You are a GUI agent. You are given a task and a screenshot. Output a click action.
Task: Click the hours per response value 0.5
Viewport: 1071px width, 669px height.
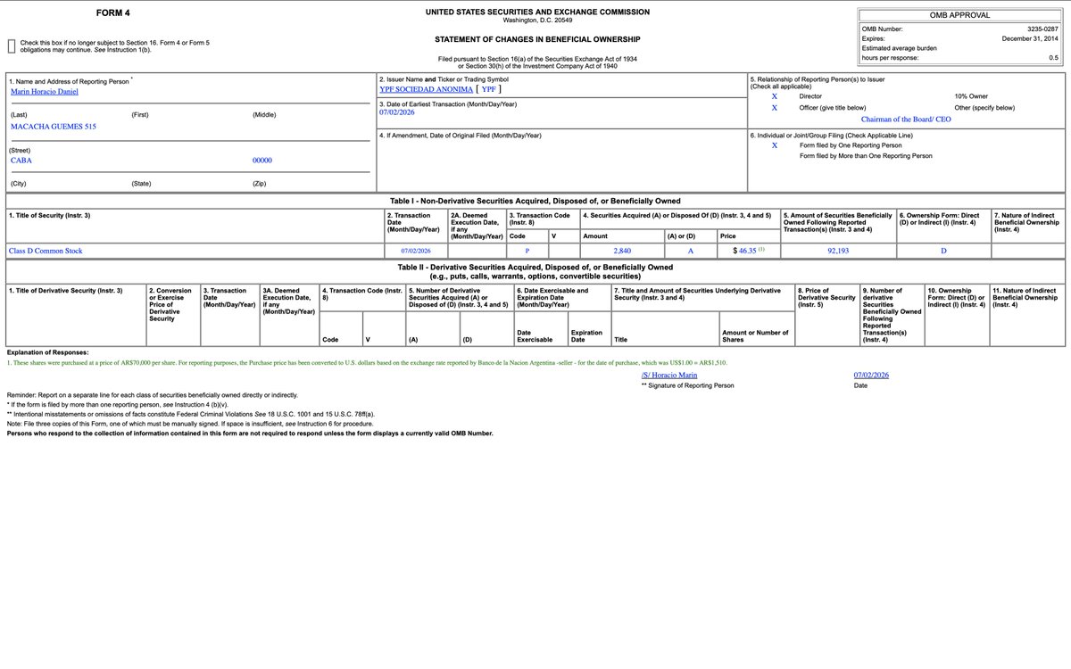(x=1054, y=58)
